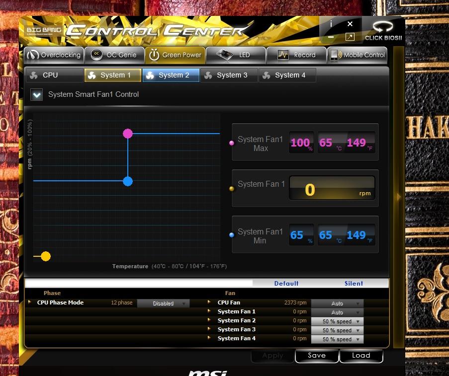Switch to the Green Power tab
The width and height of the screenshot is (449, 376).
point(175,55)
